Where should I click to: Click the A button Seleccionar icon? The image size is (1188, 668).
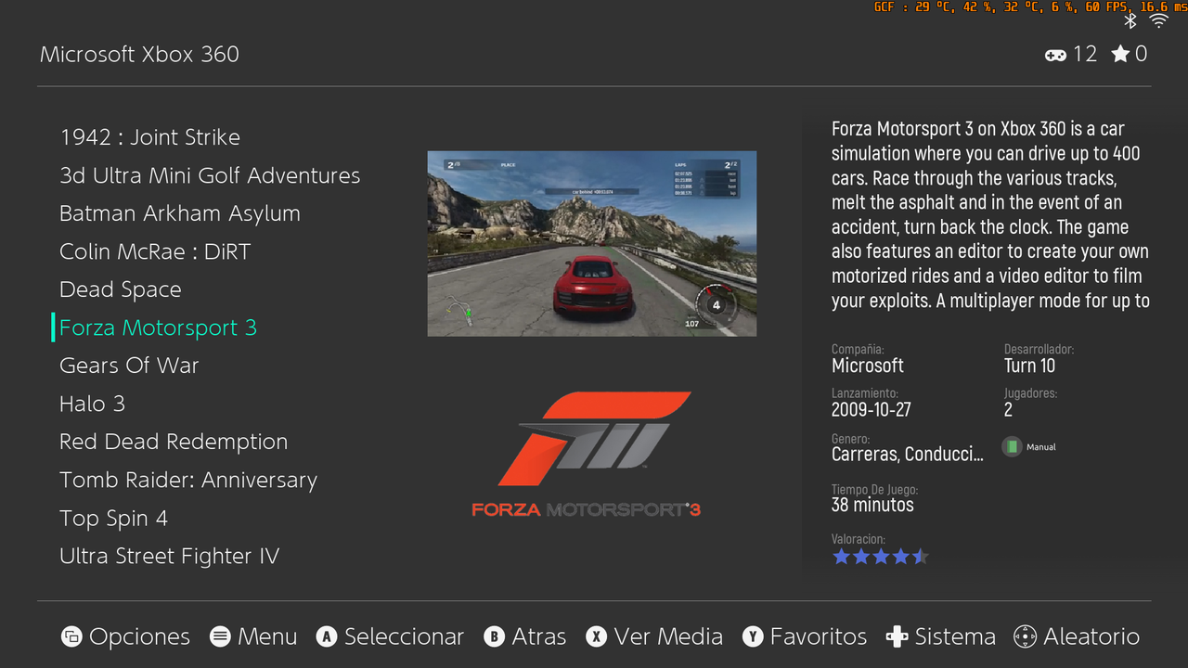point(327,636)
